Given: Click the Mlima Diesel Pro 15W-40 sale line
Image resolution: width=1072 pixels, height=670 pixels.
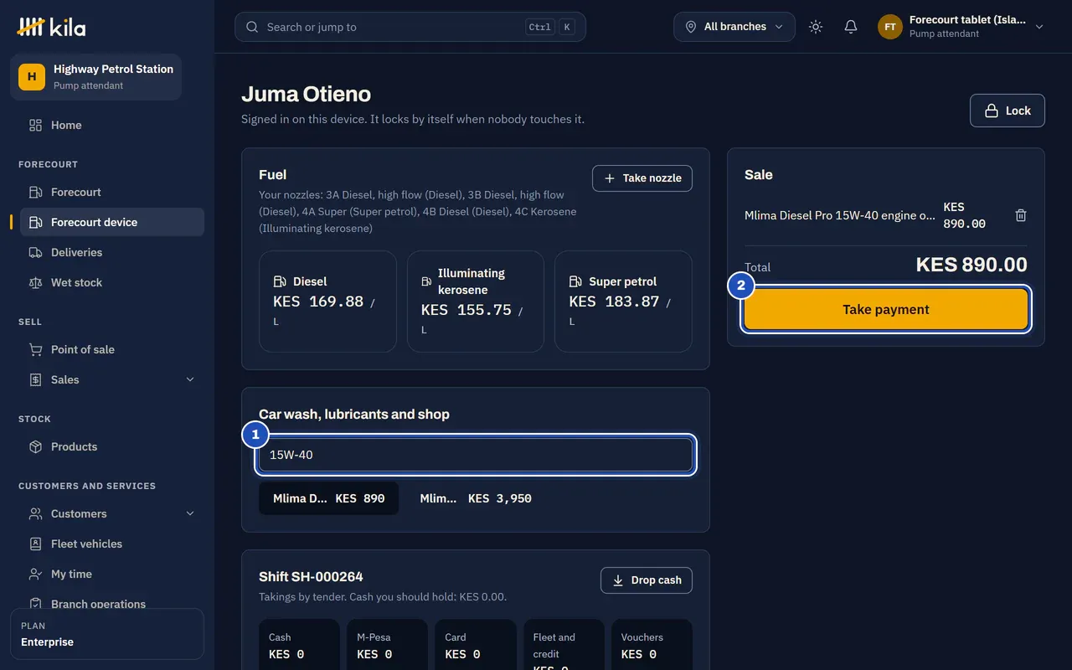Looking at the screenshot, I should [x=840, y=215].
